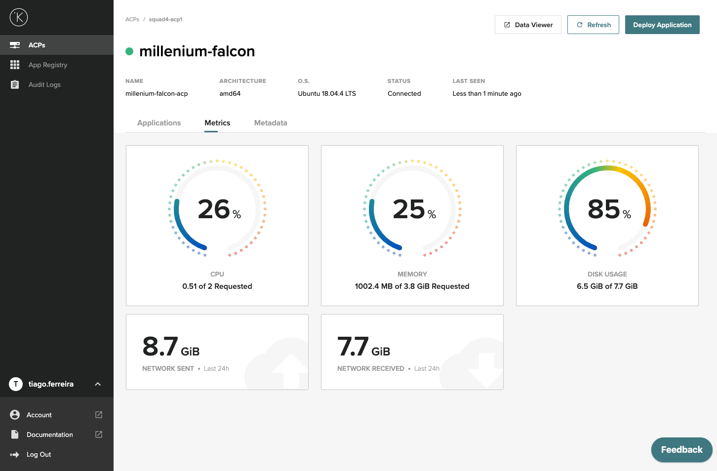Screen dimensions: 717x471
Task: Click Log Out in the sidebar
Action: 39,454
